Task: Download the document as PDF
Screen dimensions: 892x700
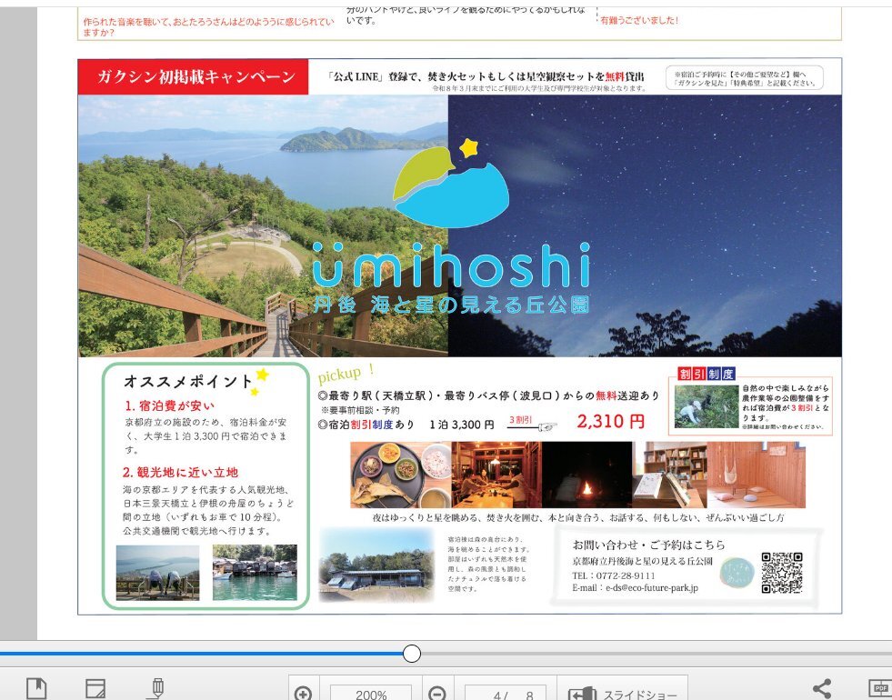Action: [879, 689]
